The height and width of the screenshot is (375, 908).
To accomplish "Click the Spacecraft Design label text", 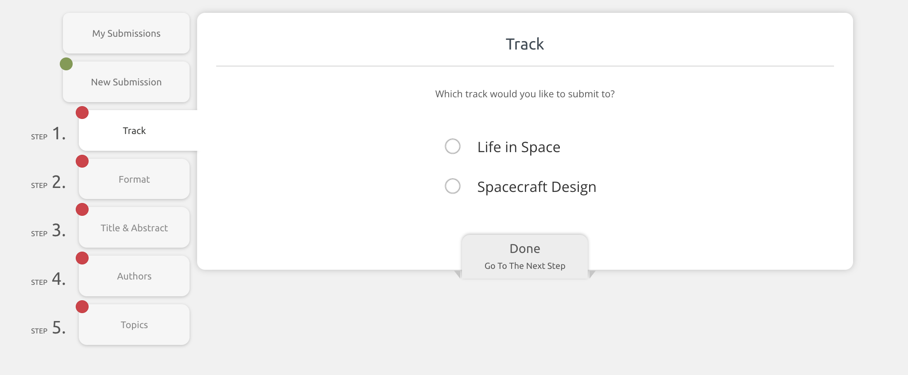I will (536, 187).
